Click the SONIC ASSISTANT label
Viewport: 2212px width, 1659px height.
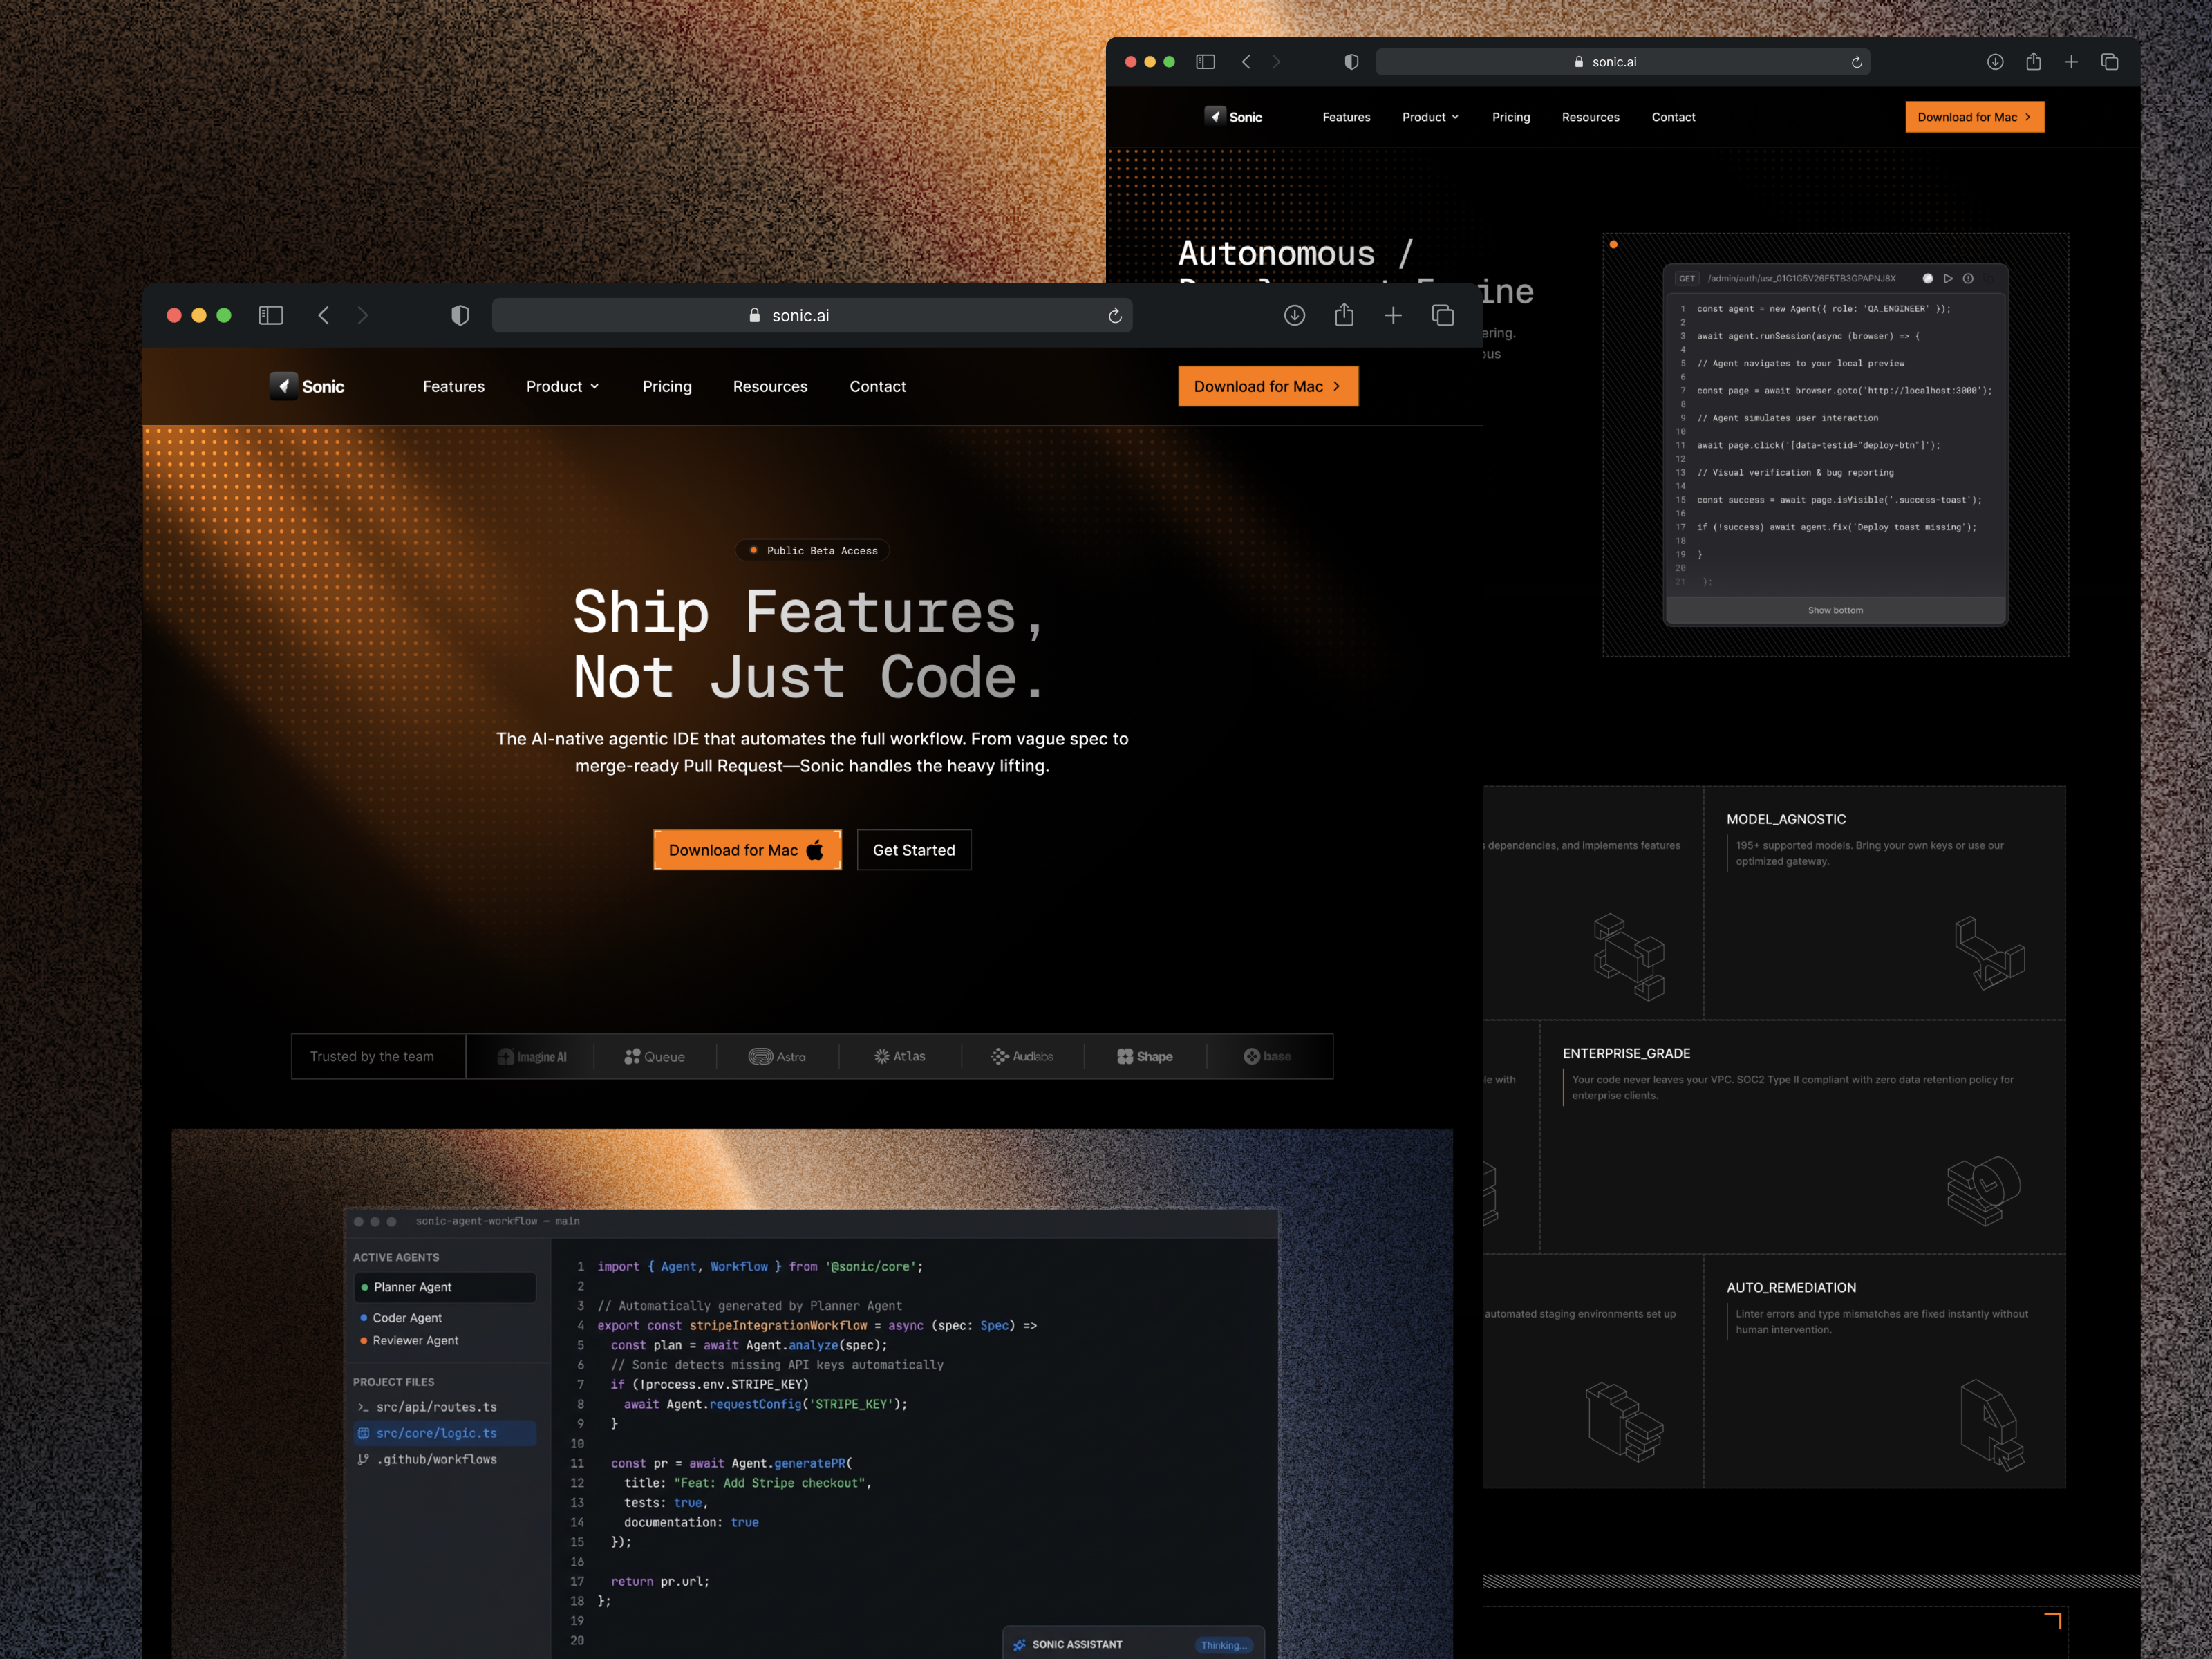click(1077, 1644)
